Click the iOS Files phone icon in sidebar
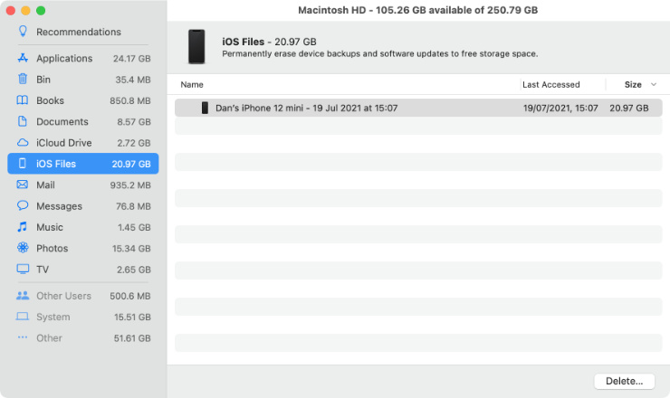 (x=23, y=164)
